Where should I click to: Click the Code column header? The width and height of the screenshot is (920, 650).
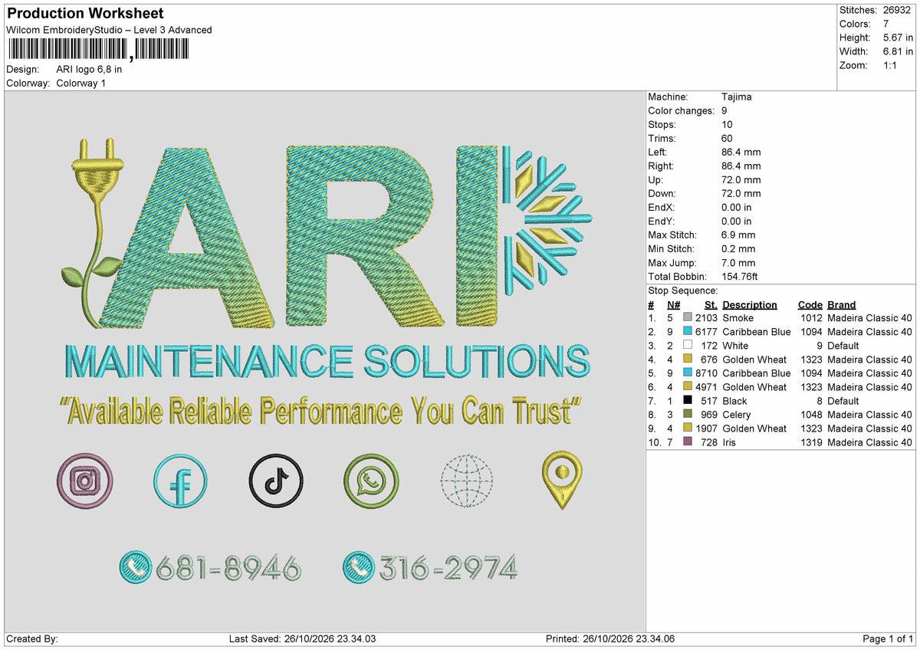pyautogui.click(x=810, y=305)
